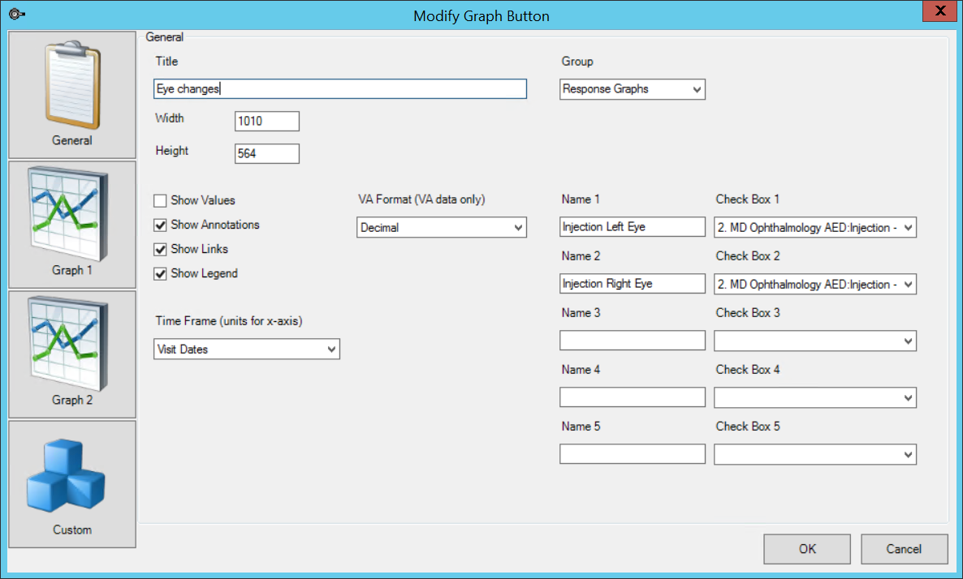Open the empty Check Box 3 dropdown
The width and height of the screenshot is (963, 579).
pyautogui.click(x=815, y=341)
